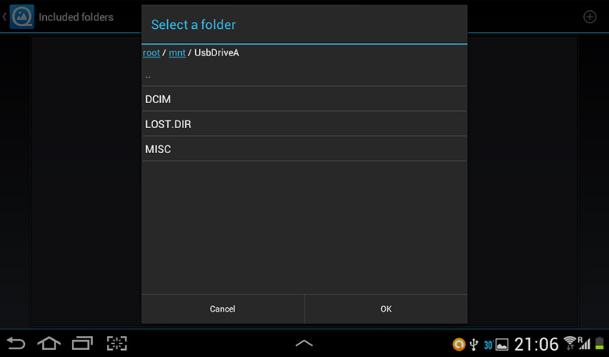This screenshot has width=609, height=357.
Task: Follow the root breadcrumb link
Action: pos(151,53)
